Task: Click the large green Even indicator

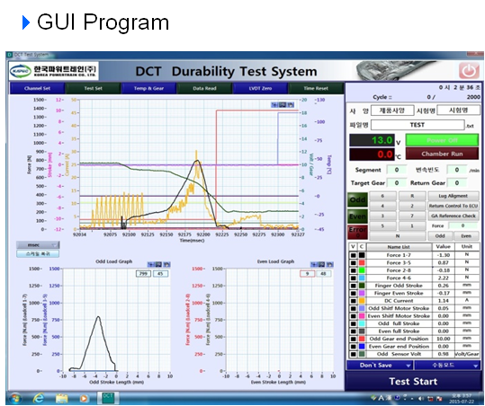Action: pyautogui.click(x=357, y=216)
